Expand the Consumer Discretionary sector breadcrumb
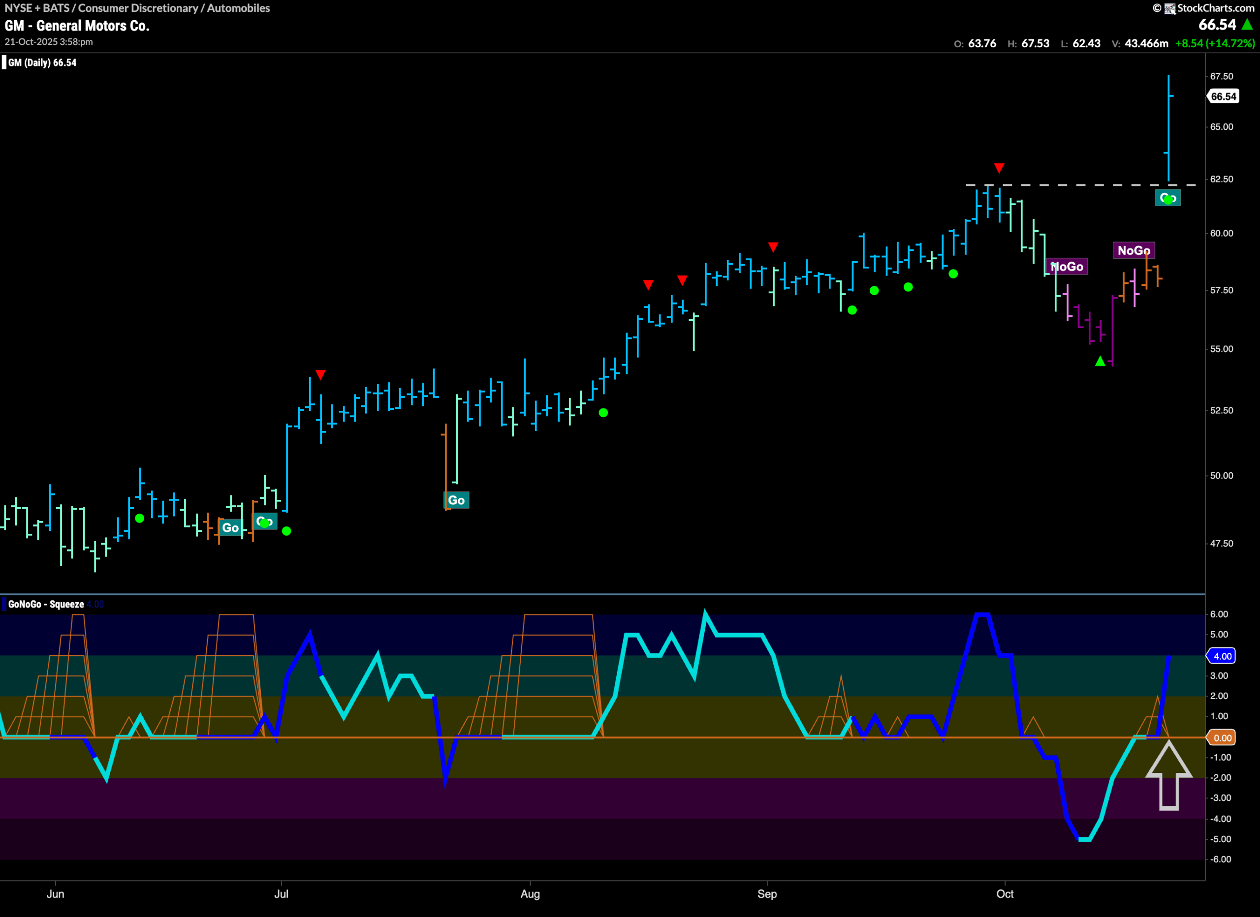Viewport: 1260px width, 917px height. pos(135,8)
